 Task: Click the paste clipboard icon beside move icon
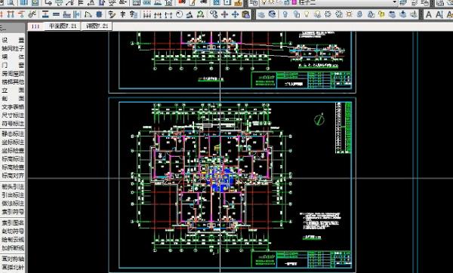[x=245, y=14]
